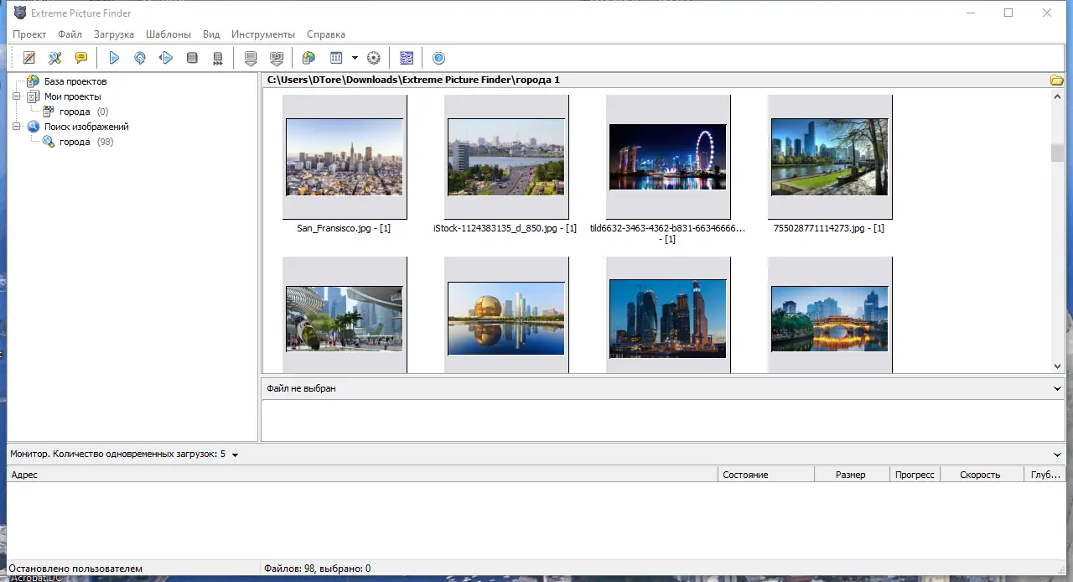Viewport: 1073px width, 582px height.
Task: Click the stop download square icon
Action: pyautogui.click(x=192, y=58)
